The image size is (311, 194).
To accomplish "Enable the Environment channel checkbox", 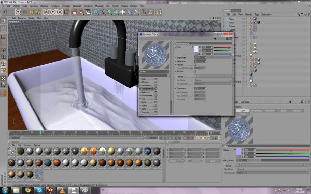I will point(156,95).
